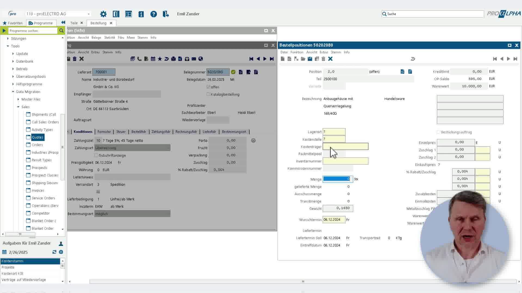Viewport: 522px width, 293px height.
Task: Switch to the Teile tab
Action: 74,23
